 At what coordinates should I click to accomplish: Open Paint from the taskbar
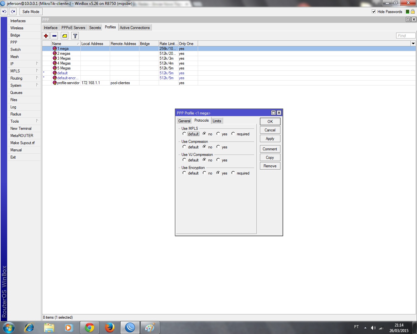pos(150,327)
